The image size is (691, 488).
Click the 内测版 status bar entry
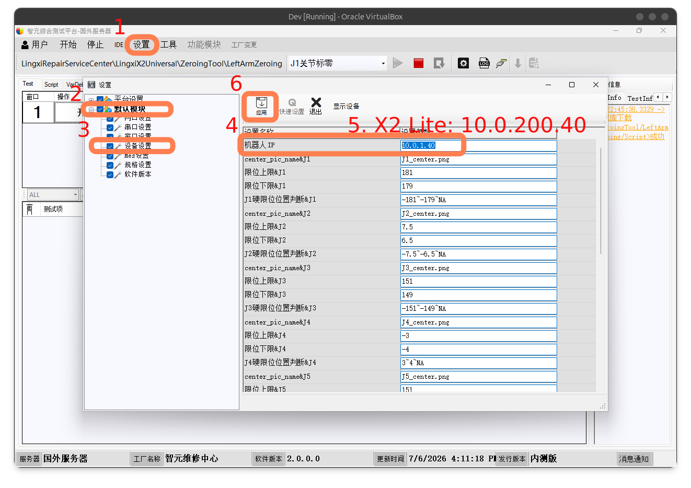tap(544, 459)
